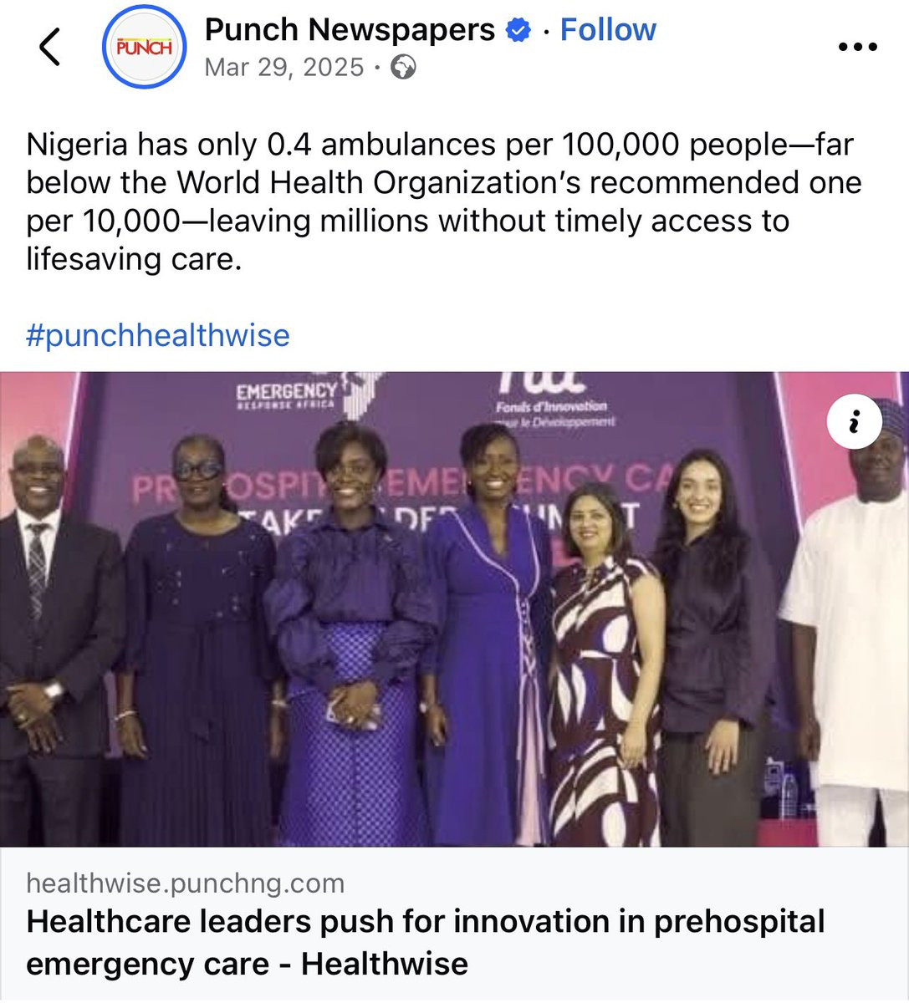Open the #punchhealthwise hashtag

pos(158,335)
